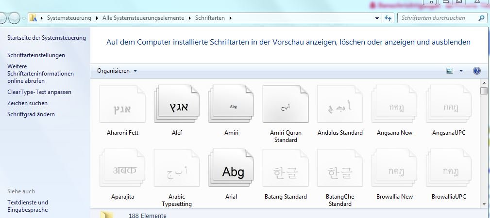Click the 188 Elemente status text
The image size is (490, 218).
click(148, 216)
